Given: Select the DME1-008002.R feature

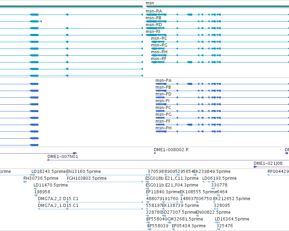Looking at the screenshot, I should click(x=171, y=150).
